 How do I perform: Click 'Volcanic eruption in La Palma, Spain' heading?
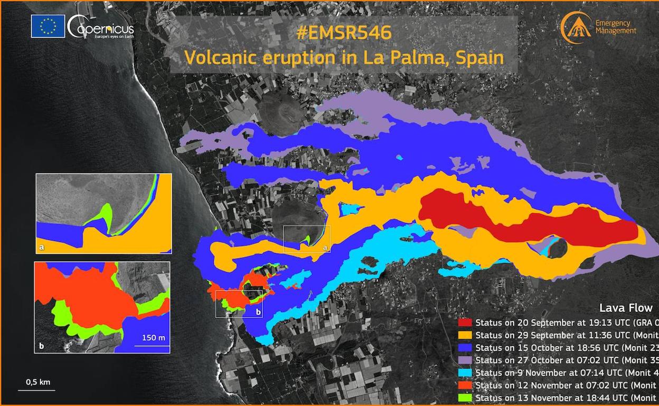[x=344, y=57]
